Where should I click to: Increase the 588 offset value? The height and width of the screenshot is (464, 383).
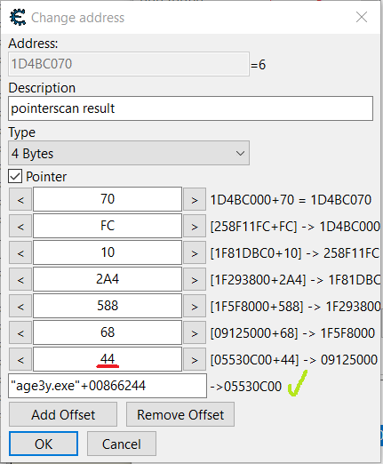(195, 306)
